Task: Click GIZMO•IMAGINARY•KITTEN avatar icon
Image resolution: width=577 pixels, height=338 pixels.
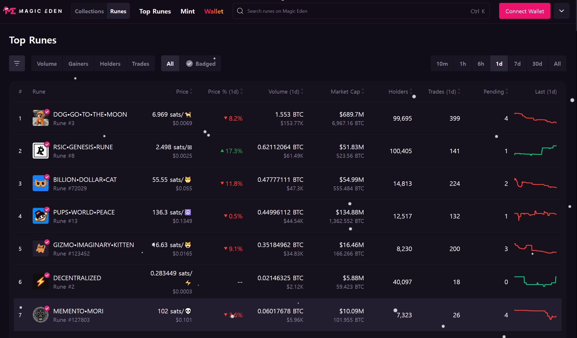Action: (x=40, y=248)
